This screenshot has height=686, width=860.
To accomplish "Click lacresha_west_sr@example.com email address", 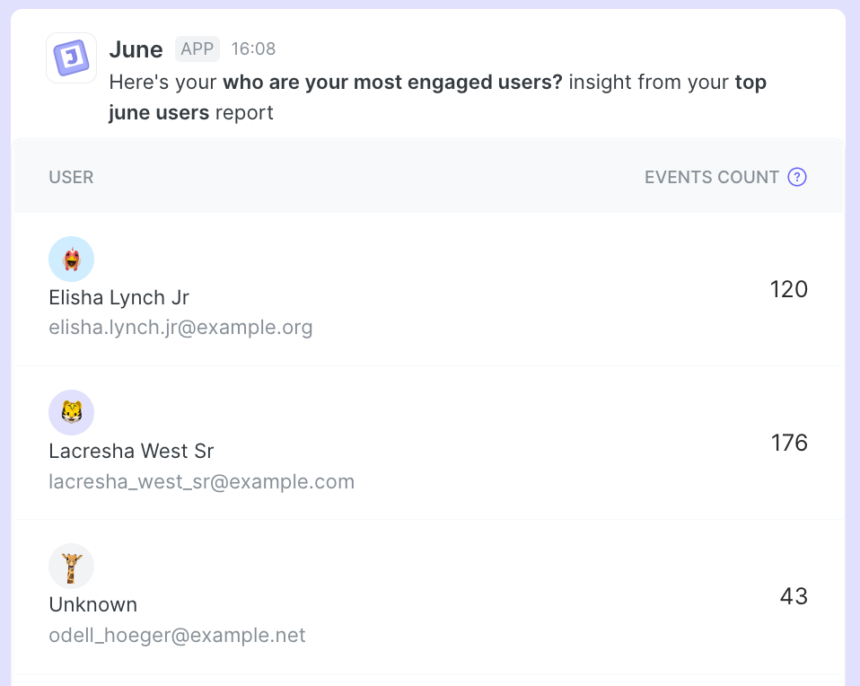I will 201,482.
